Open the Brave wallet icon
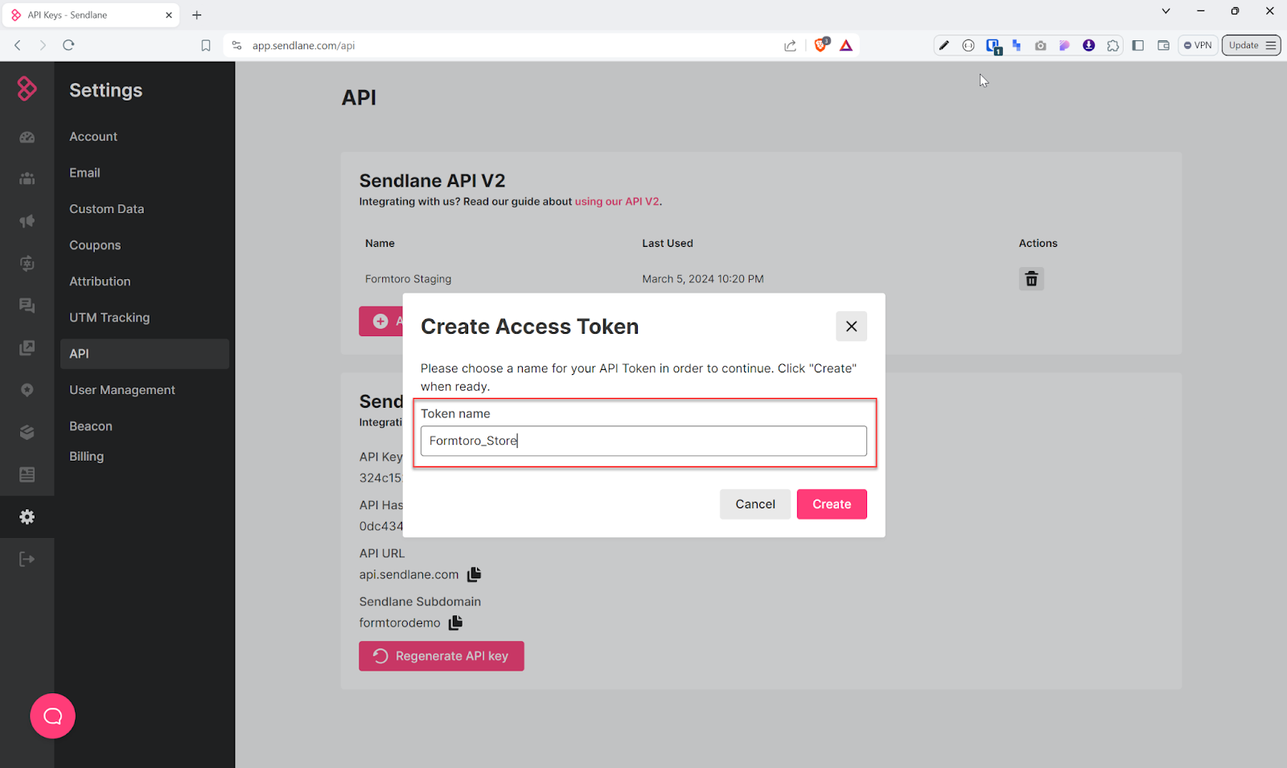This screenshot has height=768, width=1287. click(1163, 46)
